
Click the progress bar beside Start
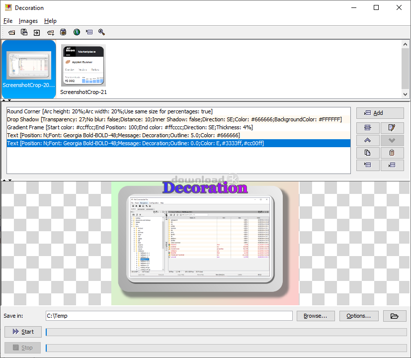(x=226, y=332)
